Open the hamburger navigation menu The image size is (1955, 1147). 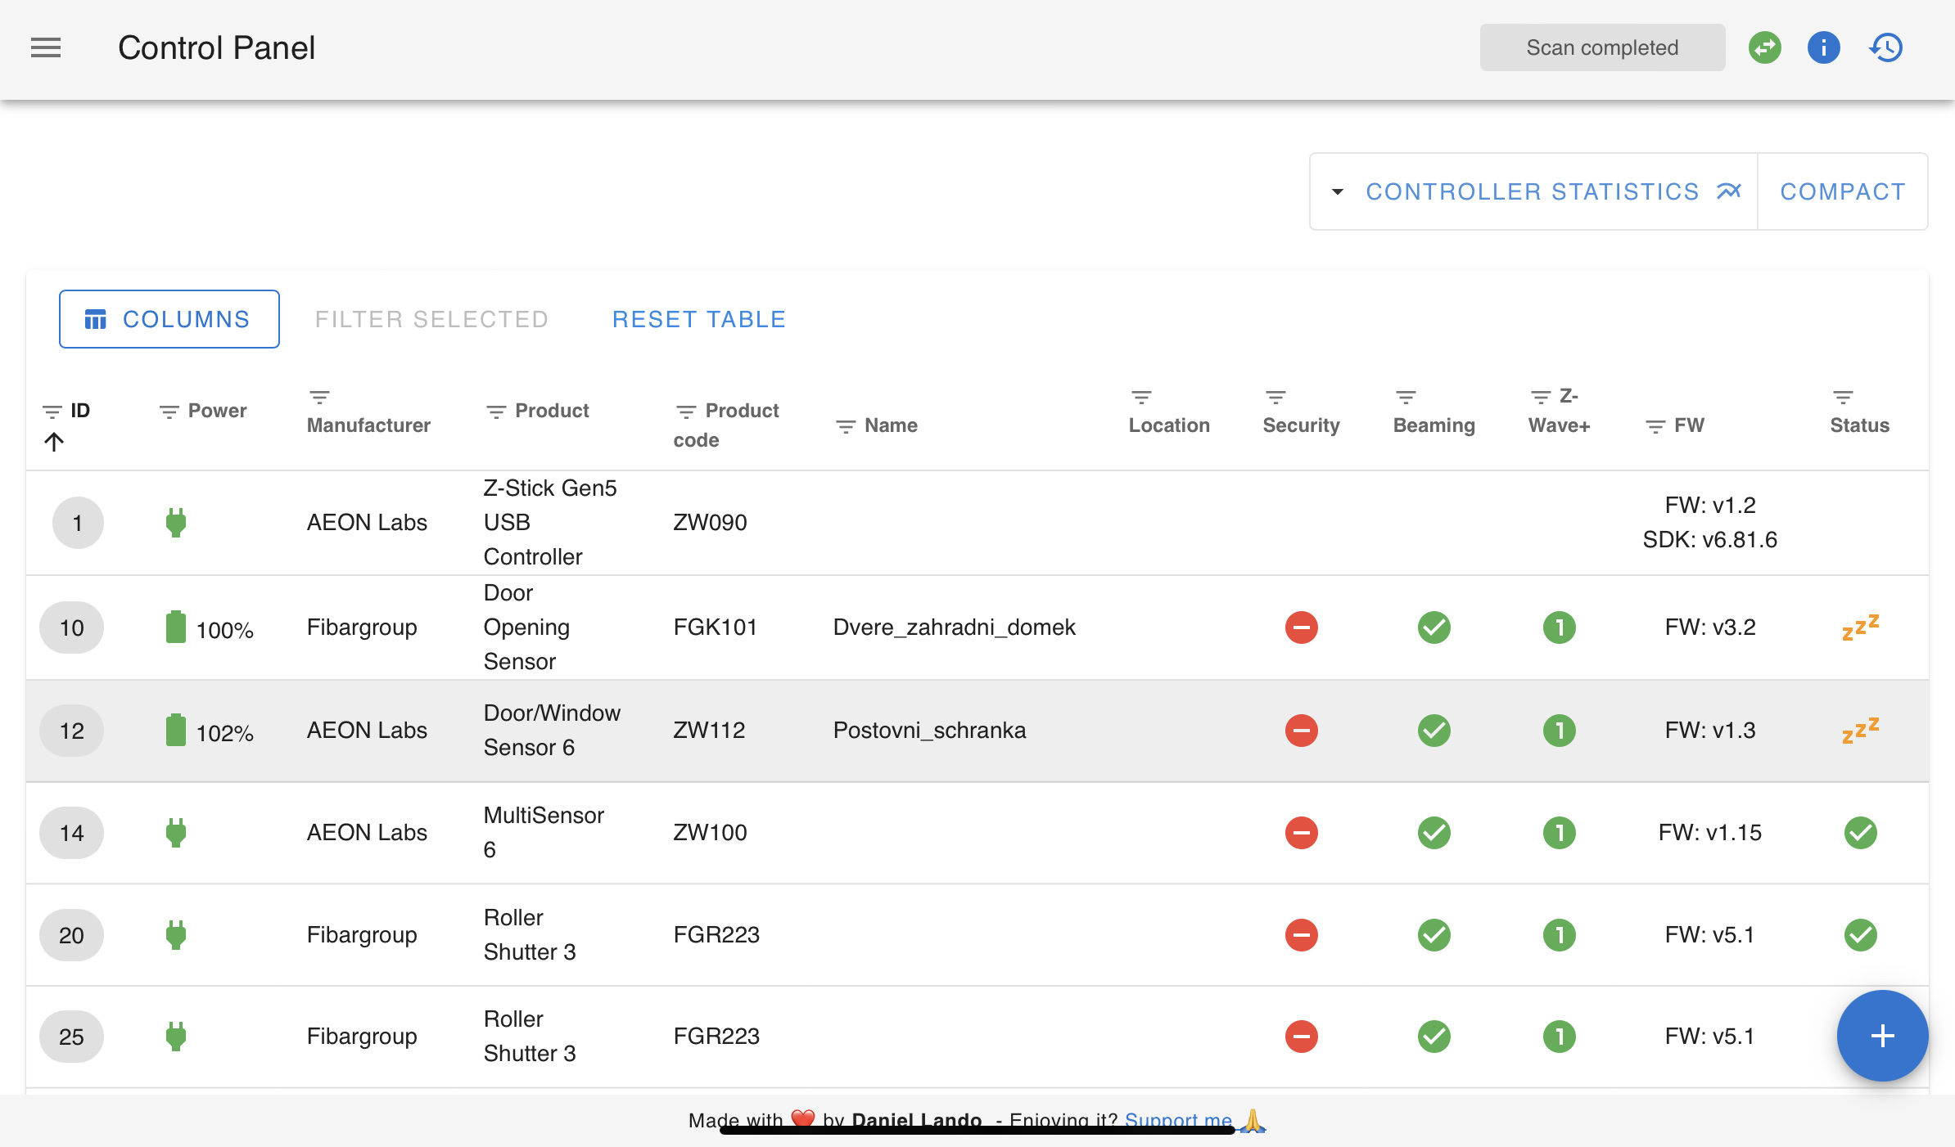tap(46, 48)
